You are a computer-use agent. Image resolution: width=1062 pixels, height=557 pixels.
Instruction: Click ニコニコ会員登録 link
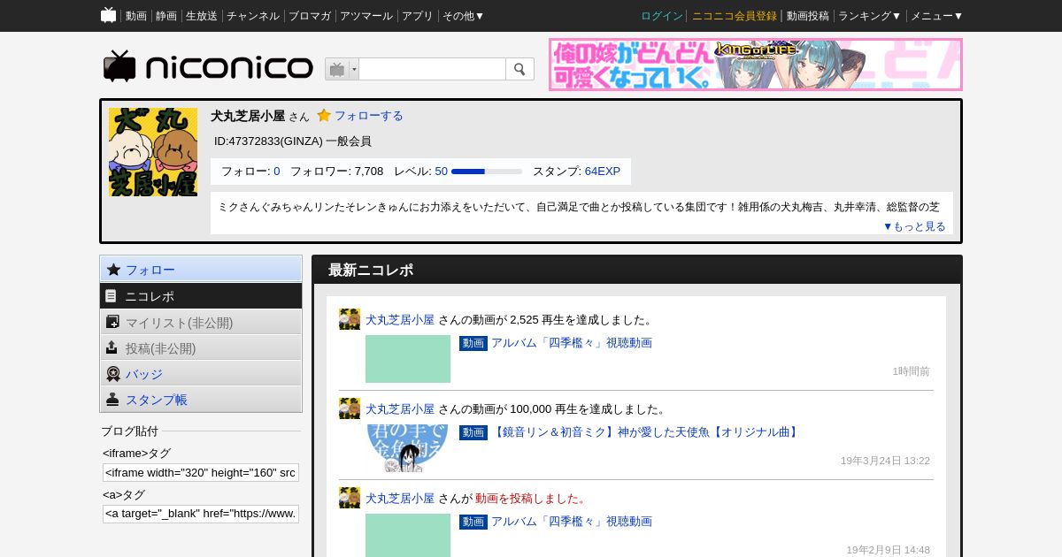735,16
